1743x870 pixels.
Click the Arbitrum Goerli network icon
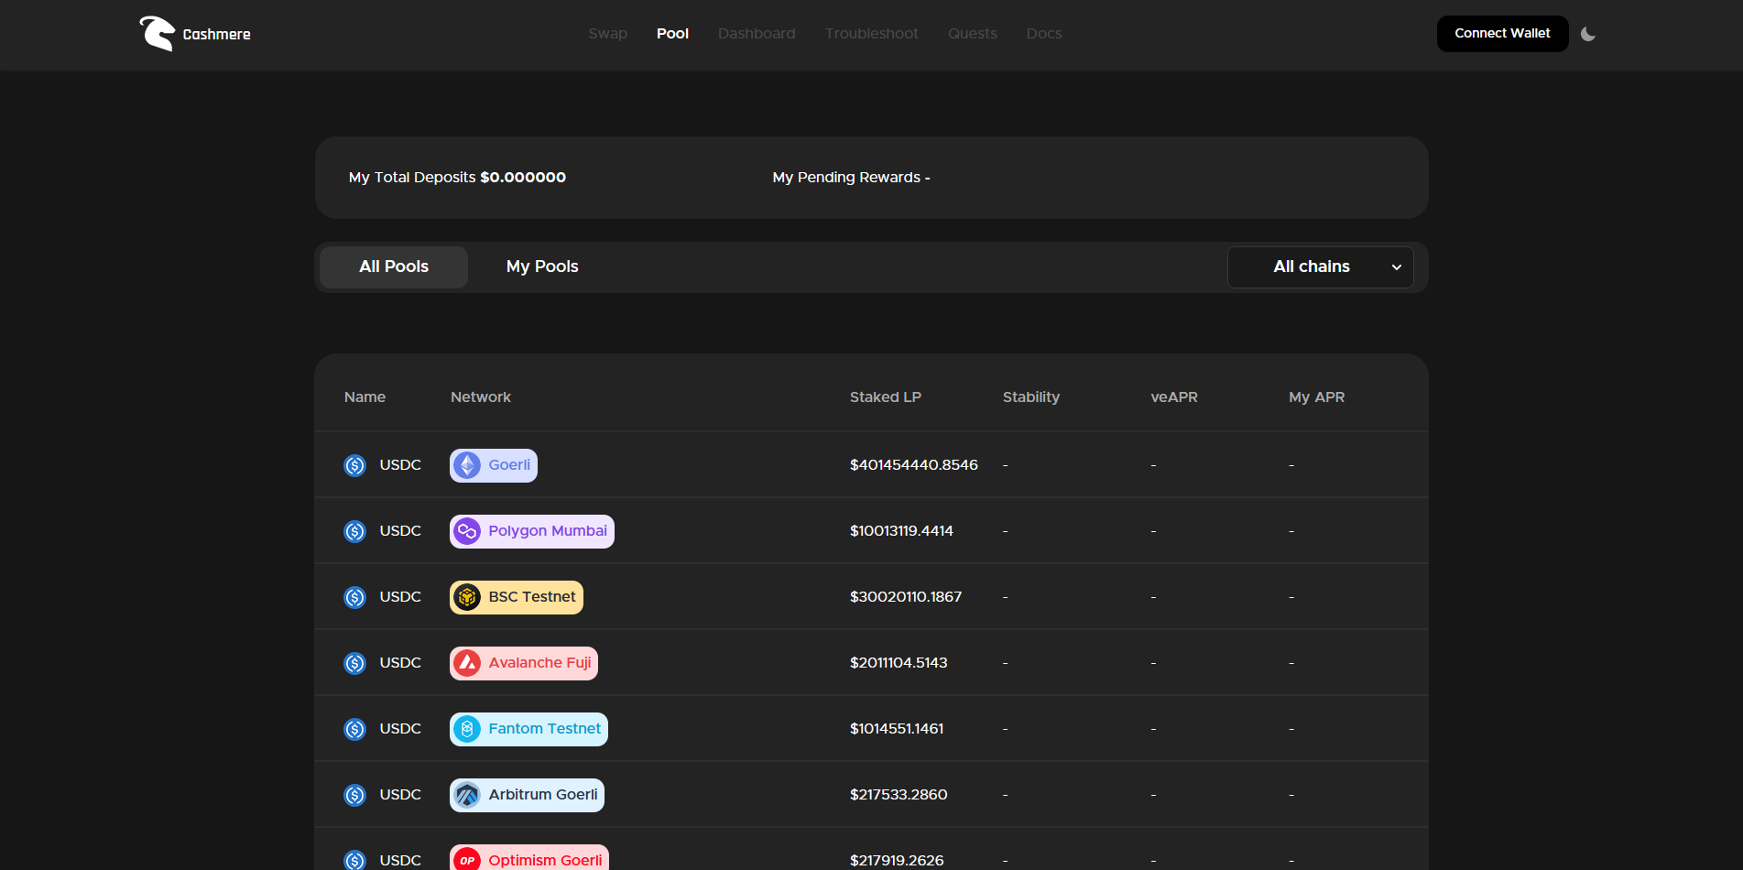point(467,795)
